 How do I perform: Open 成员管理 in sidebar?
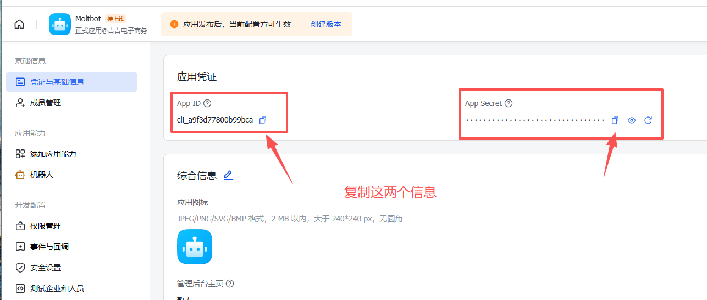pyautogui.click(x=71, y=103)
